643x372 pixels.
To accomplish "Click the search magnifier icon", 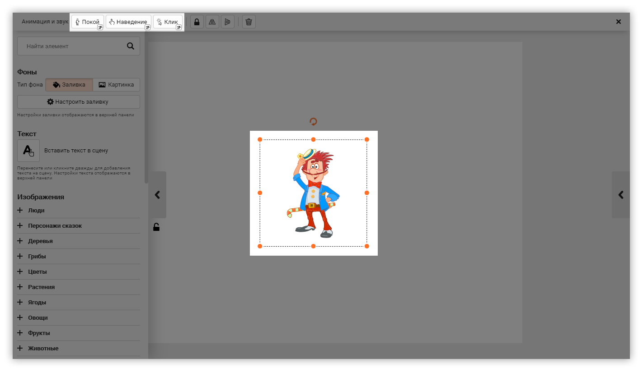I will (x=131, y=46).
